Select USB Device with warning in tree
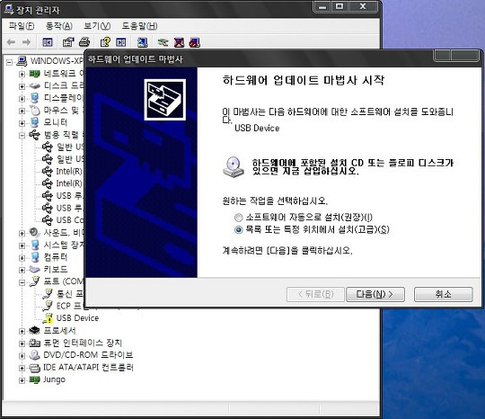Screen dimensions: 485x419 point(77,318)
